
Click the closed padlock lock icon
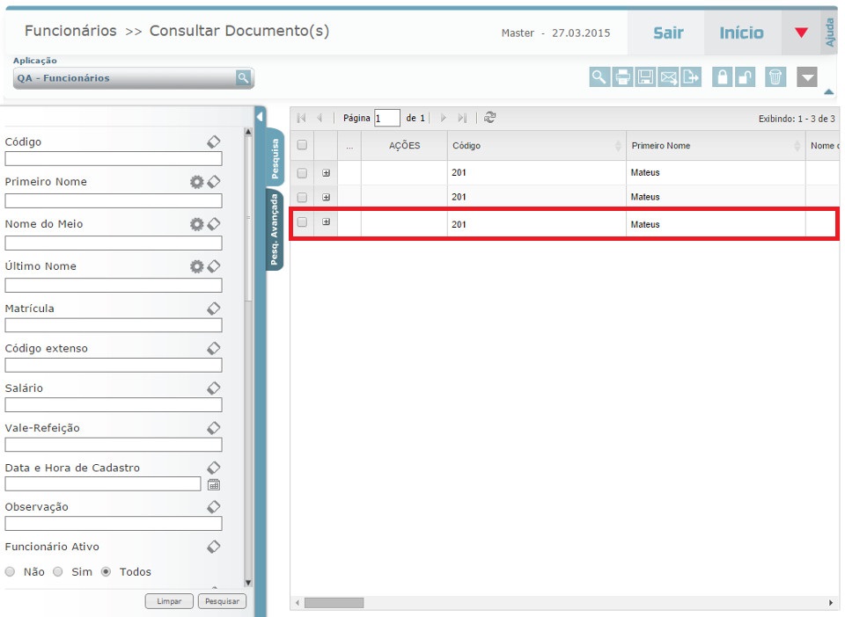(x=722, y=77)
